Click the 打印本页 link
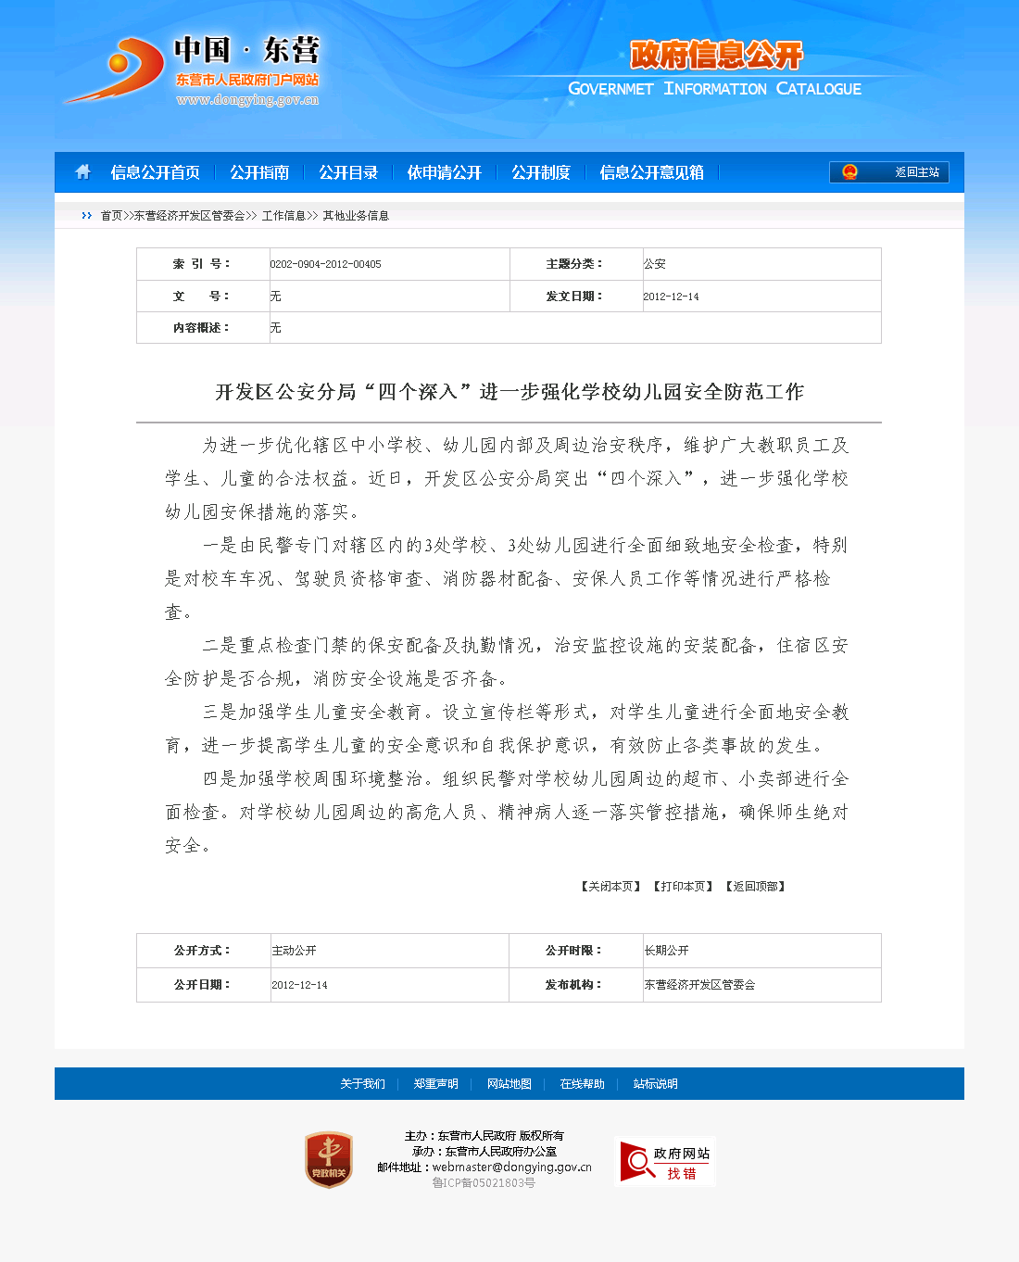 [x=683, y=887]
